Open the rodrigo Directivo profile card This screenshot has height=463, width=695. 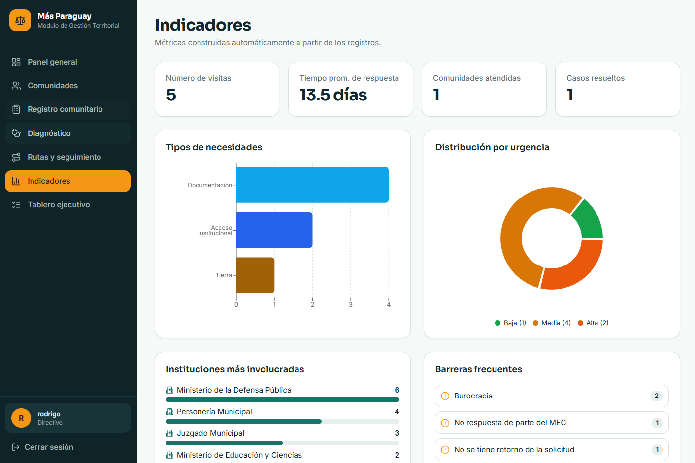(x=67, y=418)
